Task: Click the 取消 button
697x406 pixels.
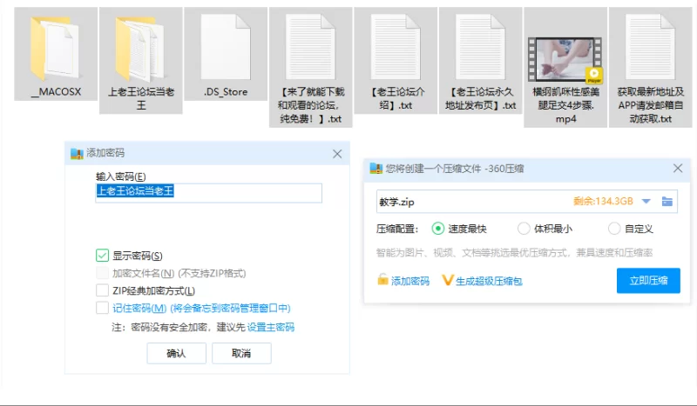Action: 241,354
